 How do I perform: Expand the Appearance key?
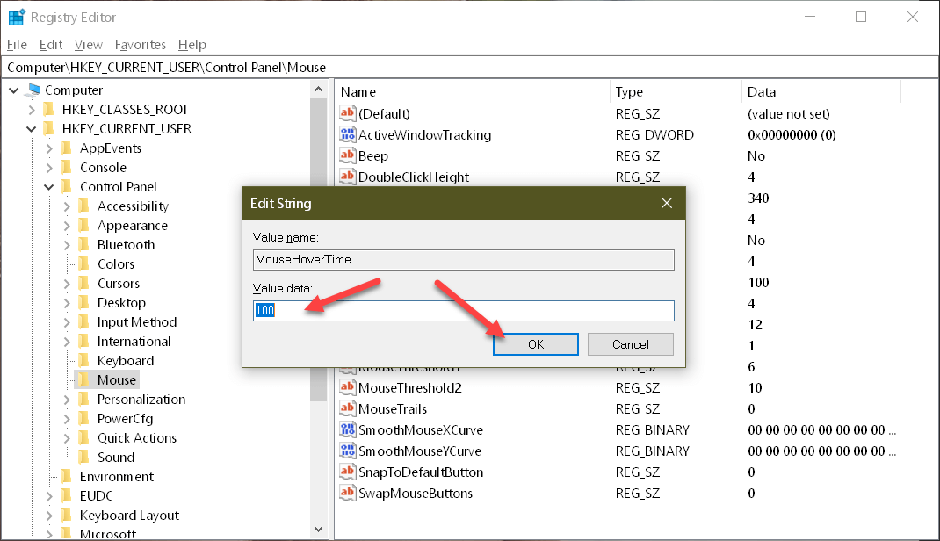point(67,226)
